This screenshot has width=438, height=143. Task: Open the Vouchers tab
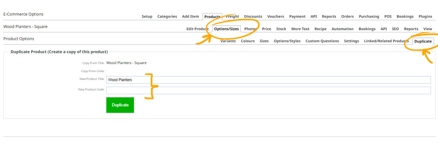click(x=276, y=16)
